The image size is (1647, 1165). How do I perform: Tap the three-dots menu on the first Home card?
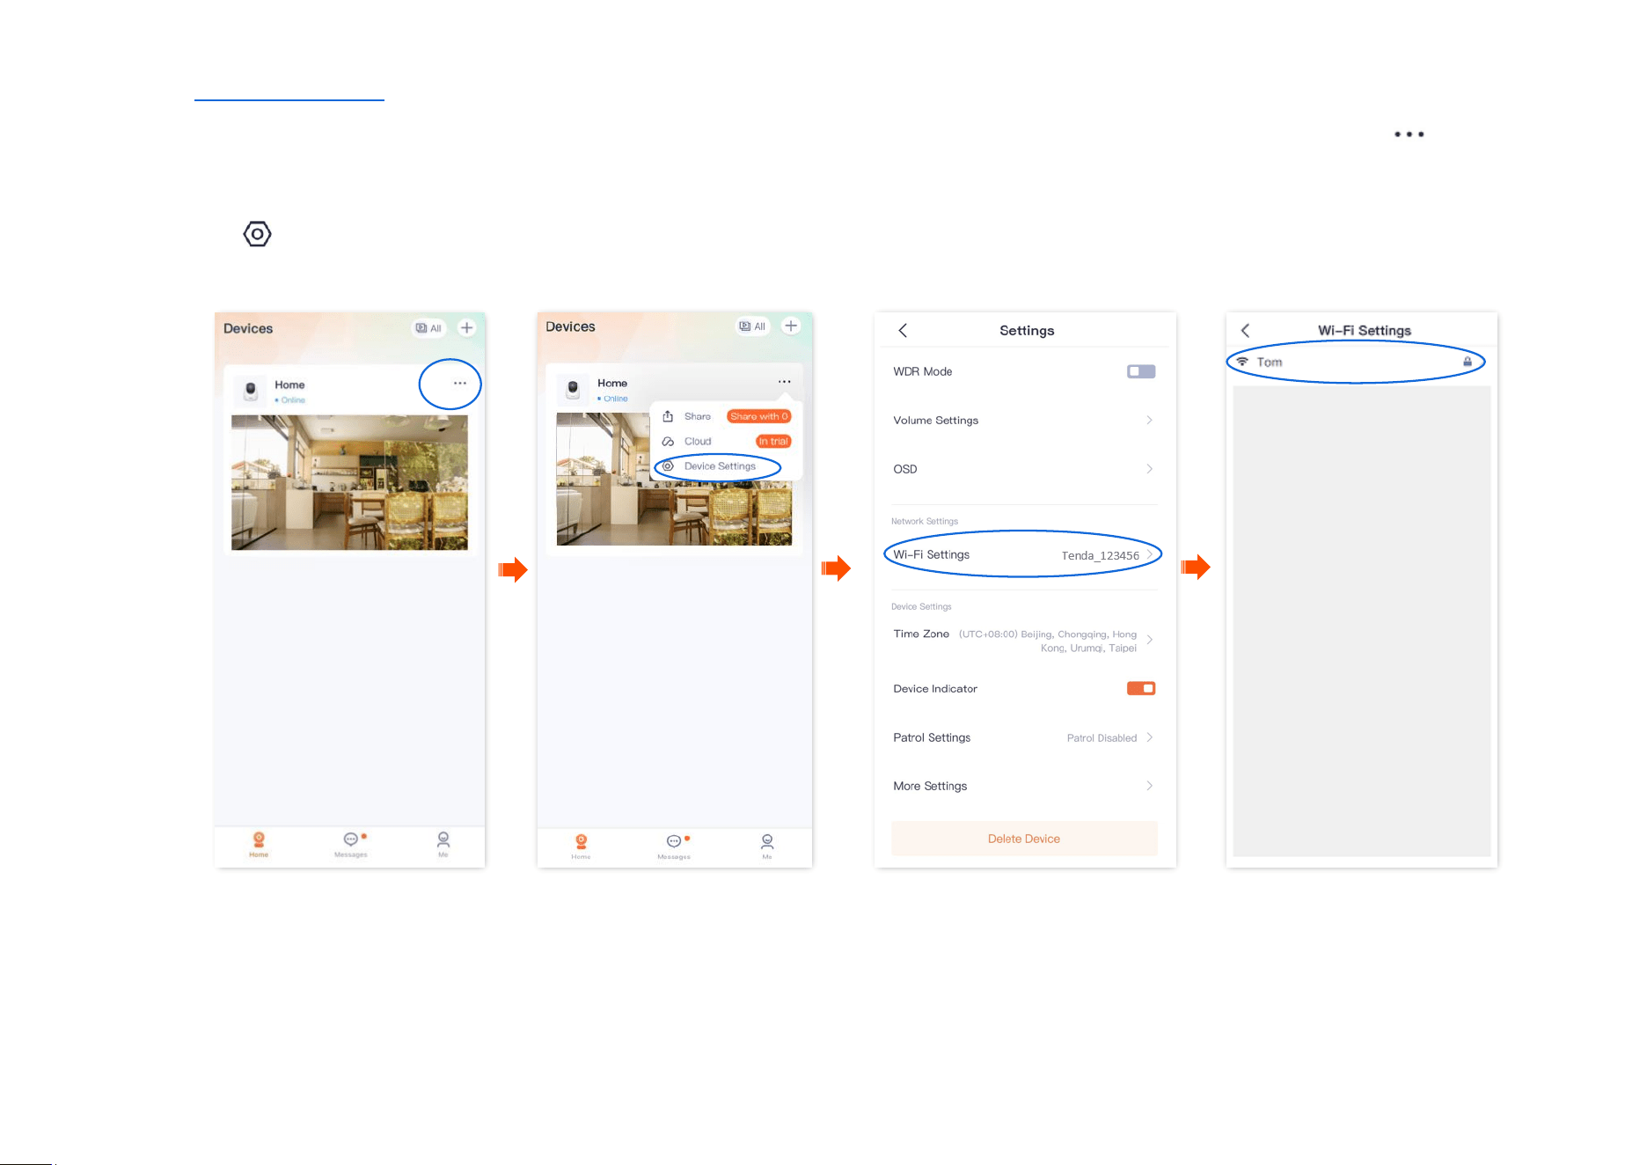pos(459,384)
